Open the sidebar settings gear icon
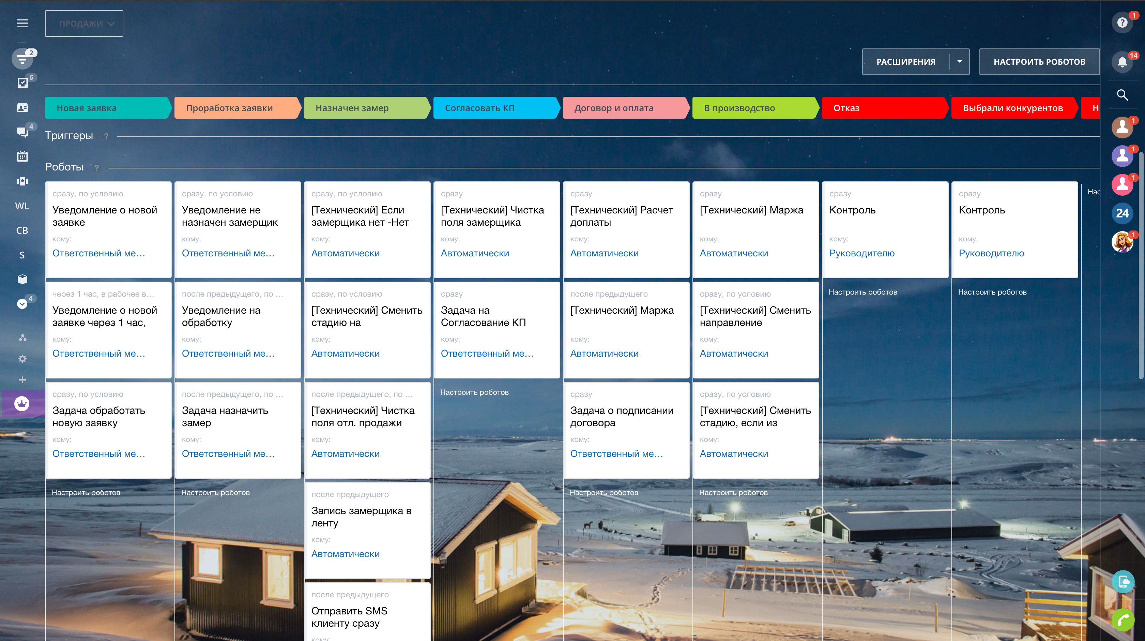The height and width of the screenshot is (641, 1145). pyautogui.click(x=22, y=359)
